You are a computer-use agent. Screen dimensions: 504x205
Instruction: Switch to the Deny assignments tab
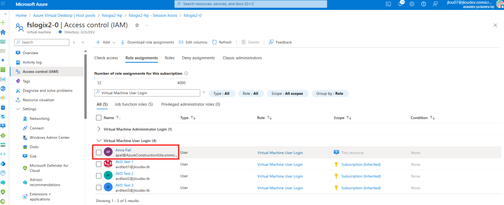[x=198, y=58]
